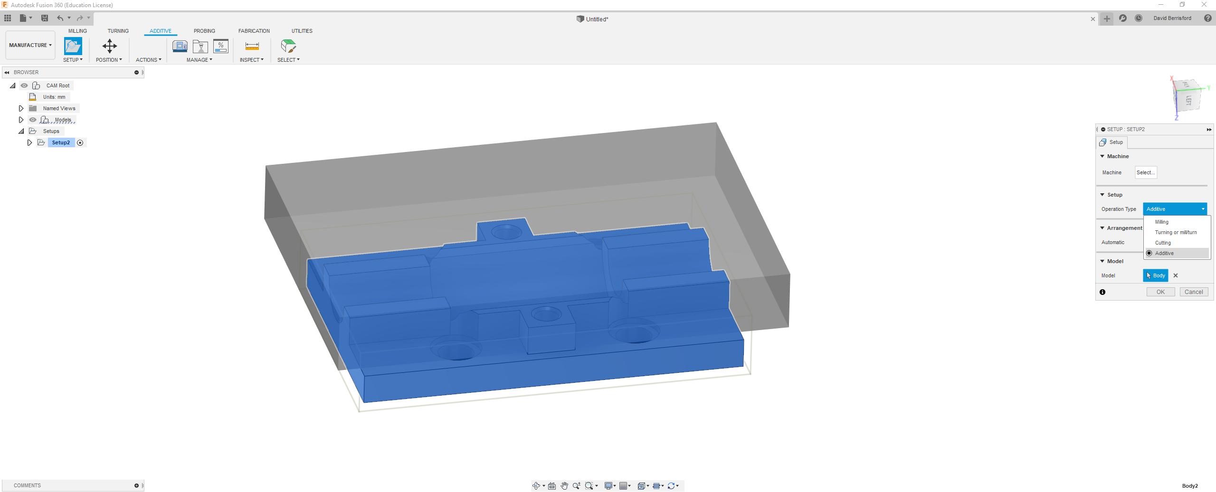
Task: Redo the last action
Action: (80, 18)
